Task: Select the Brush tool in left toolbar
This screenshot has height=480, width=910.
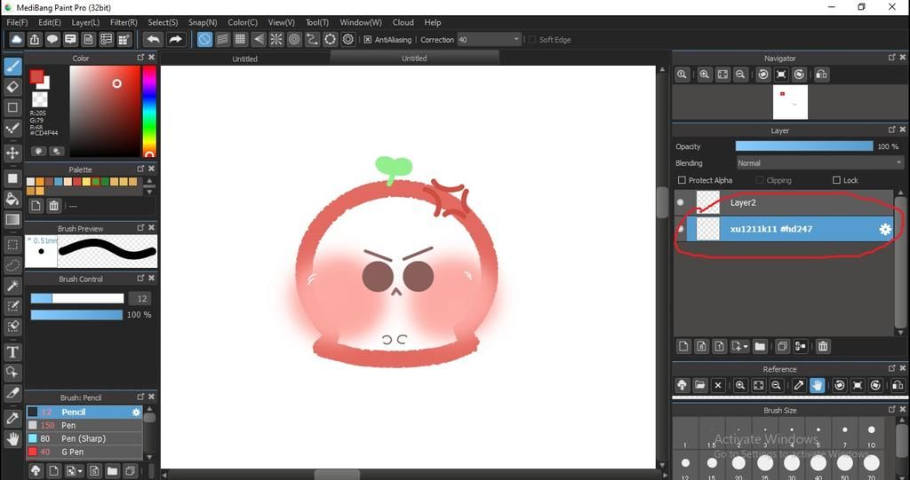Action: [12, 66]
